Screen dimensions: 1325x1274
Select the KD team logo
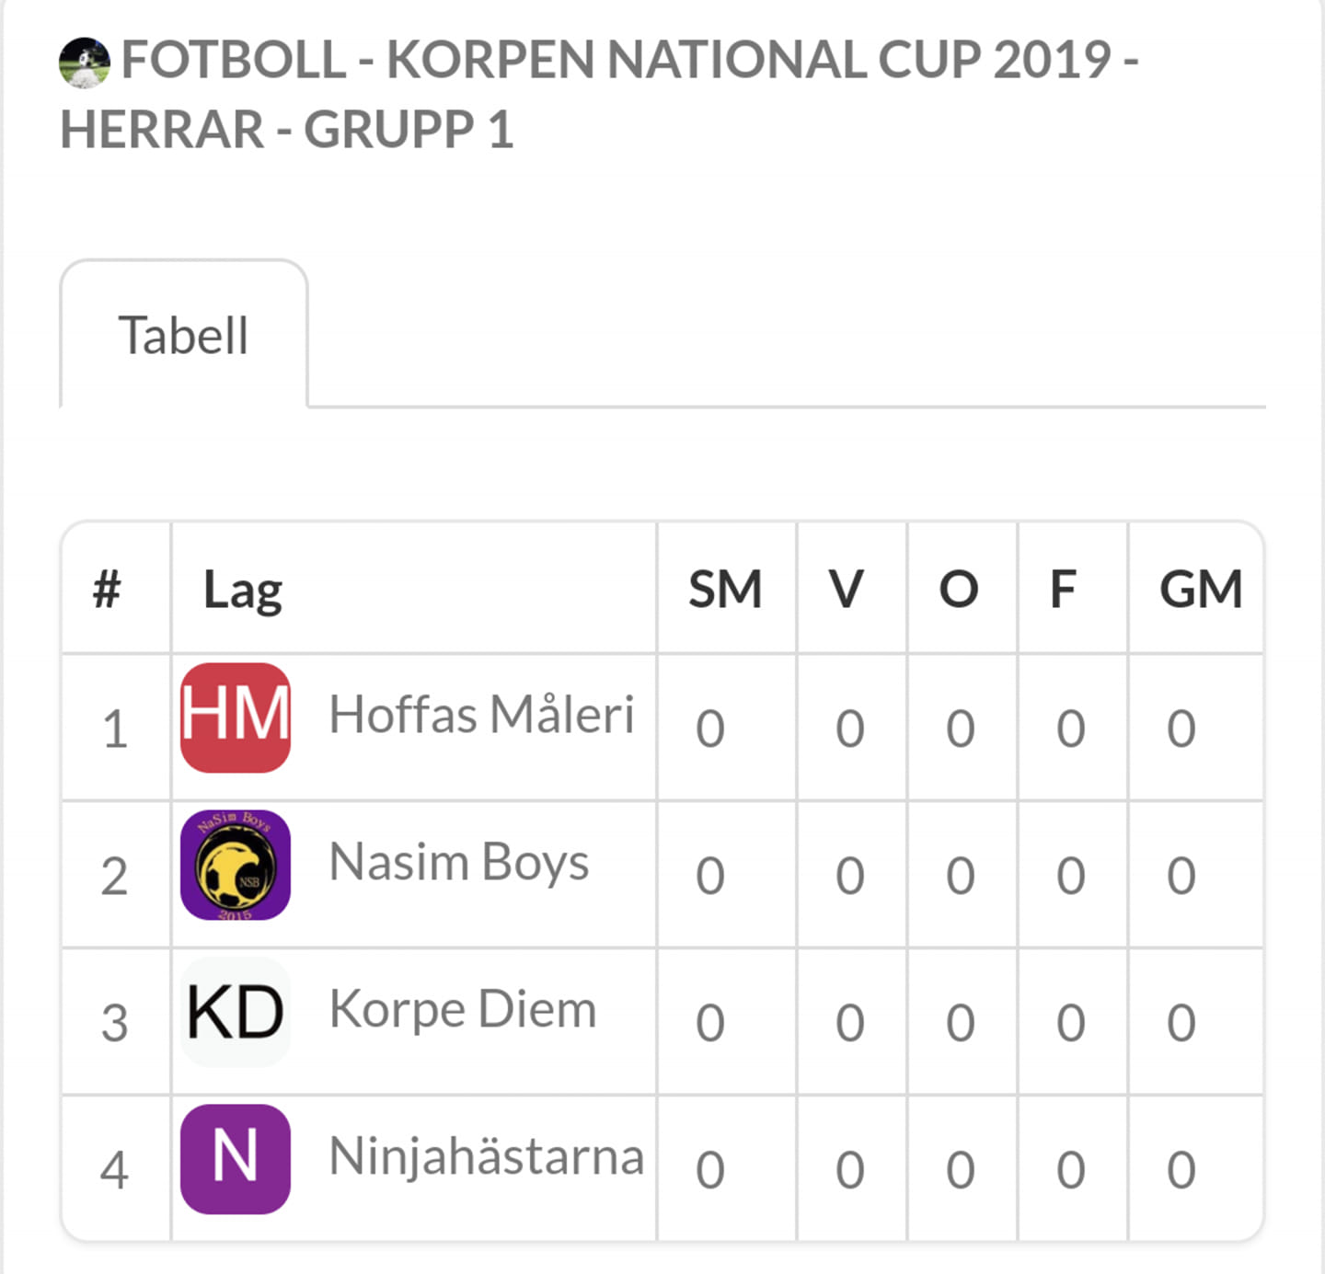236,1012
